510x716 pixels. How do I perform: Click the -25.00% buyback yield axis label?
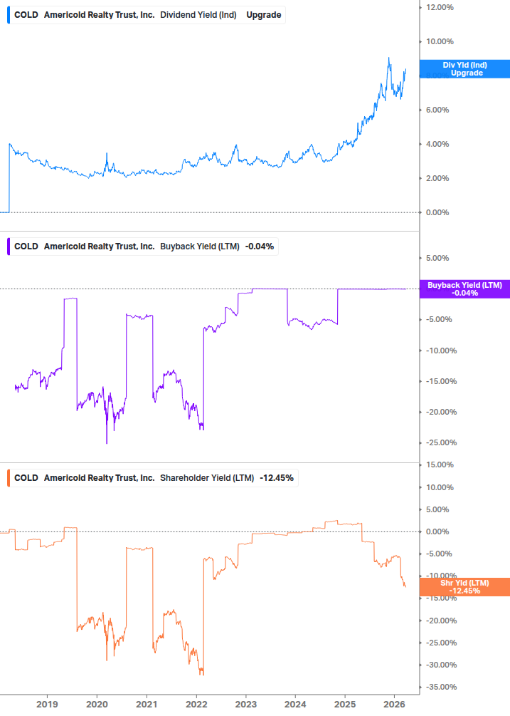(441, 442)
